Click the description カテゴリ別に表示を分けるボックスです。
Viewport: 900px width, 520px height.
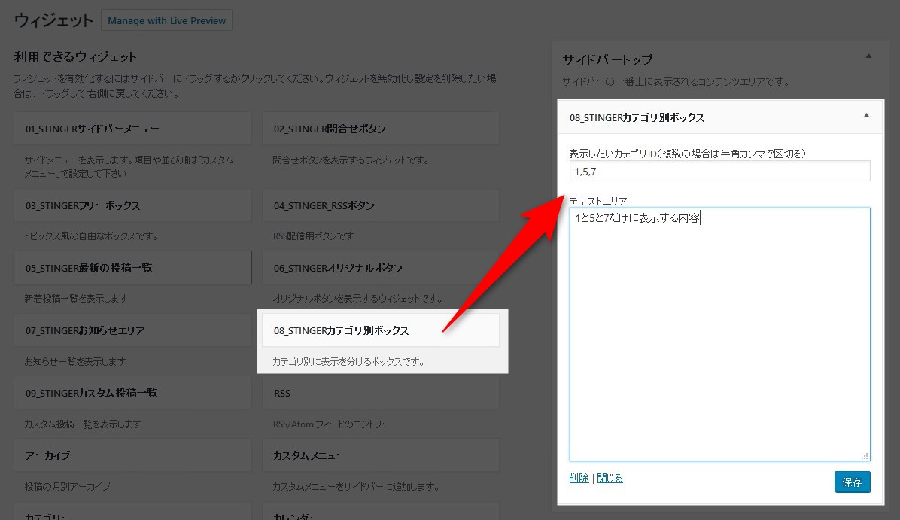(x=348, y=361)
